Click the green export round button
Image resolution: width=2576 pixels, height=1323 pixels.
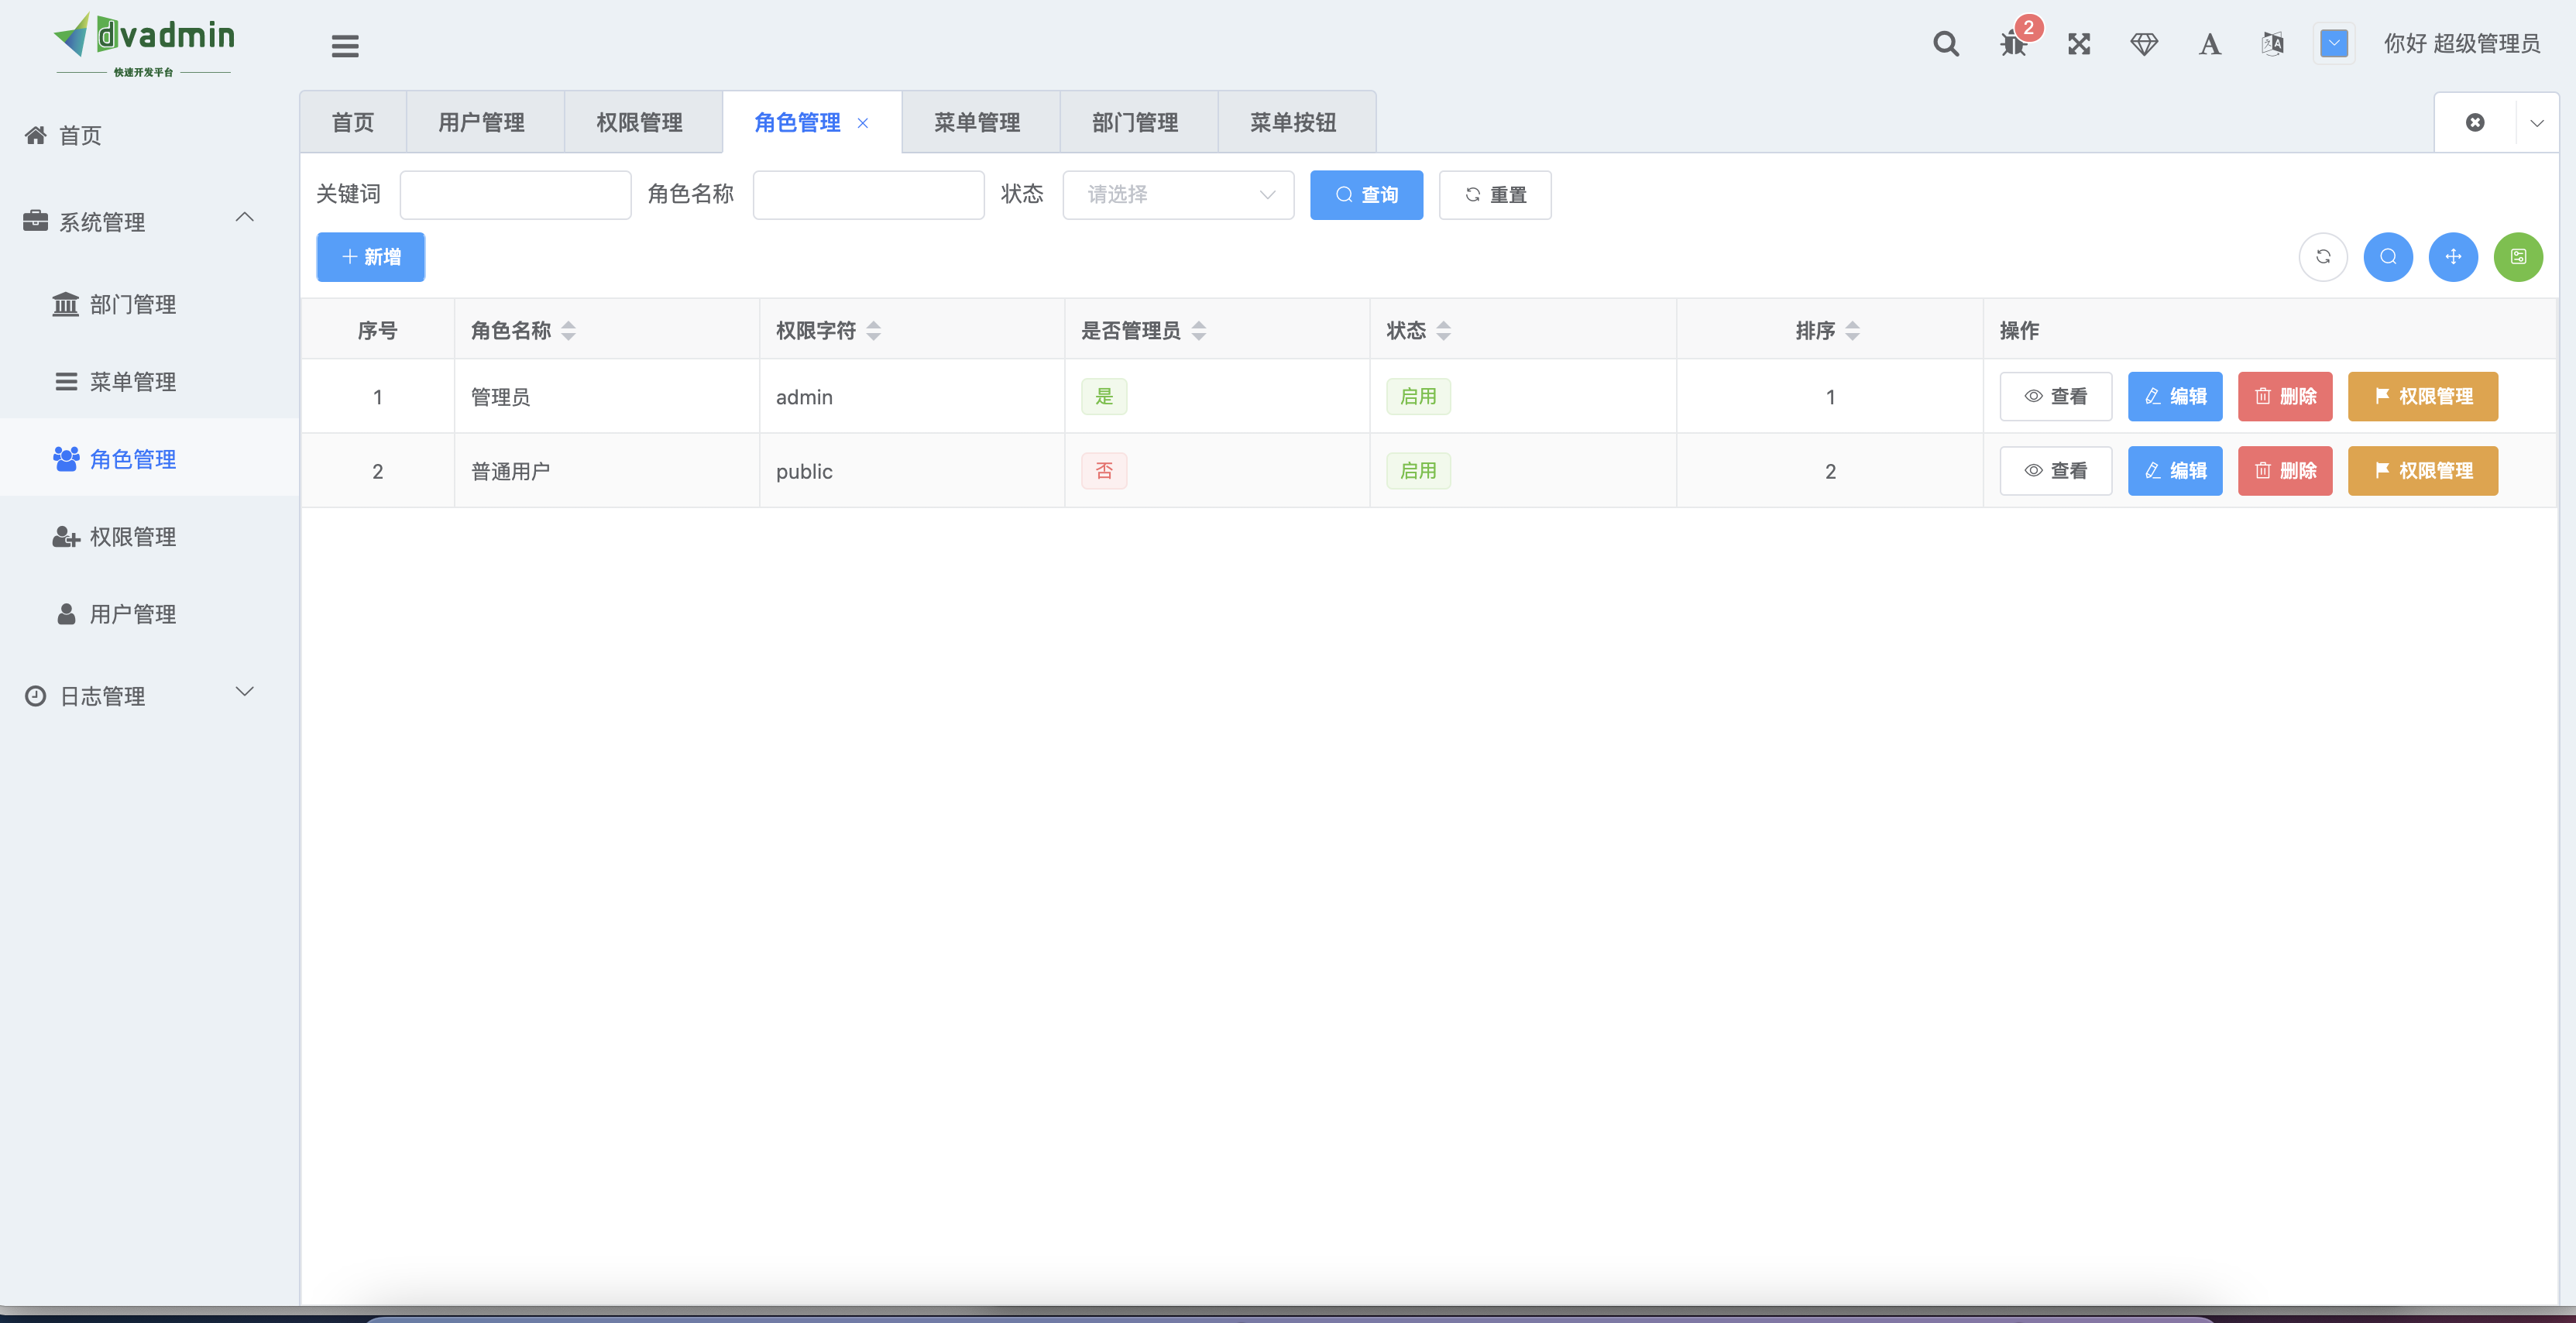2518,257
